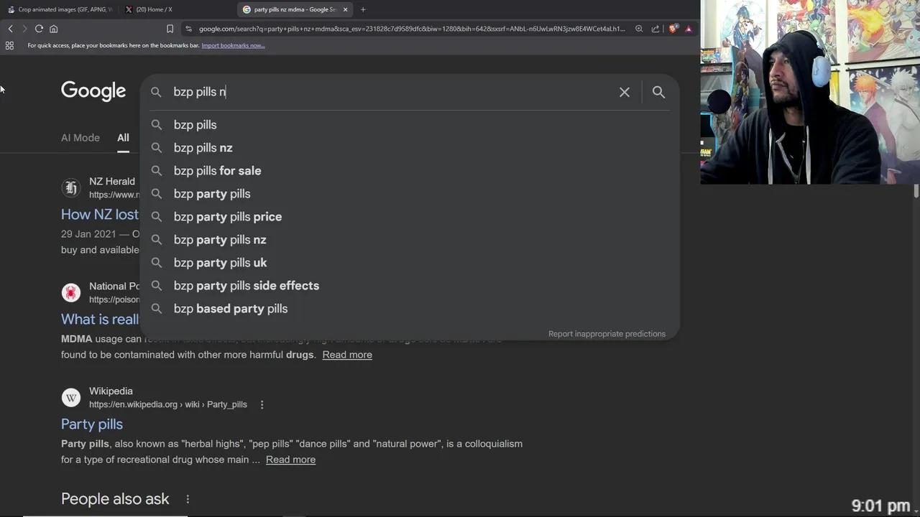
Task: Click the Wikipedia site favicon
Action: 70,397
